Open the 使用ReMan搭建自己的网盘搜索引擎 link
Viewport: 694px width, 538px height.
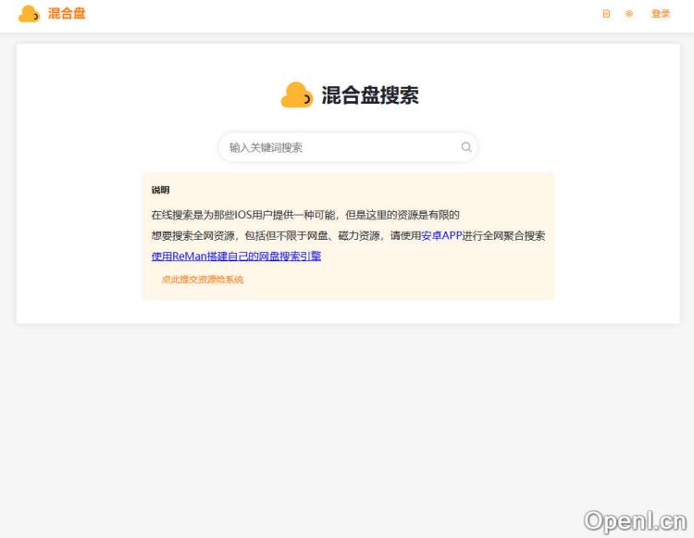coord(236,256)
